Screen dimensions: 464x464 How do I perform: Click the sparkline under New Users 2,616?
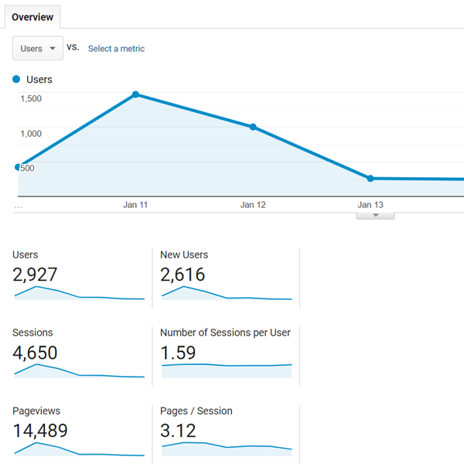click(x=227, y=294)
